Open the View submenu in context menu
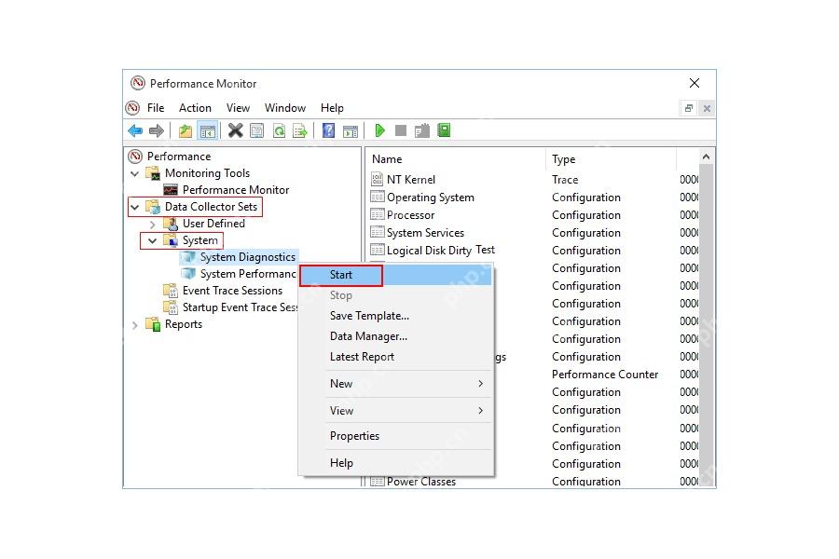The height and width of the screenshot is (559, 839). point(395,410)
